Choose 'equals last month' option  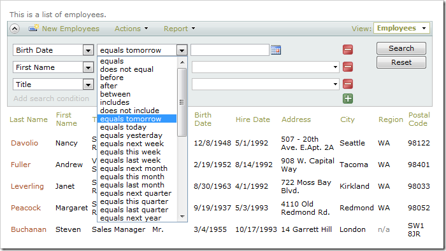pyautogui.click(x=137, y=185)
